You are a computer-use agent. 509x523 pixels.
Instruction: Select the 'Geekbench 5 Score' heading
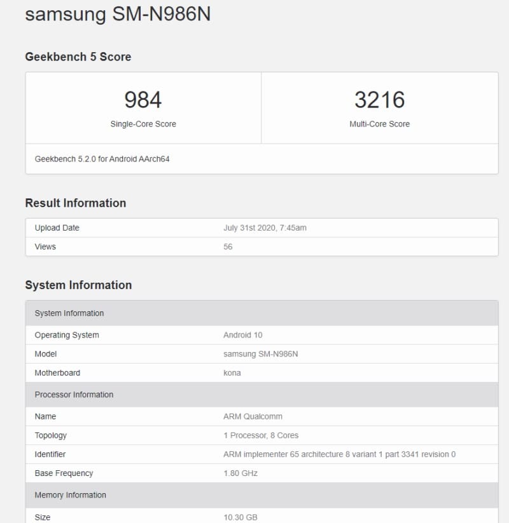[78, 57]
